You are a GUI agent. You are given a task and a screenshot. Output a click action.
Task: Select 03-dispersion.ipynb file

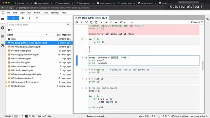pyautogui.click(x=39, y=58)
